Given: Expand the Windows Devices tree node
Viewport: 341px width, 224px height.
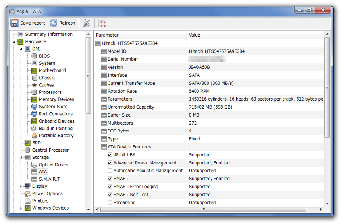Looking at the screenshot, I should click(21, 208).
